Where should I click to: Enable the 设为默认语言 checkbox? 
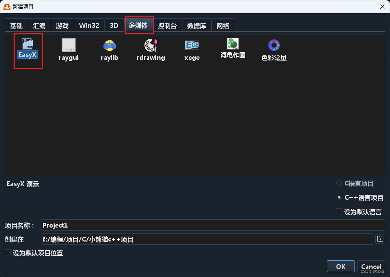click(339, 212)
